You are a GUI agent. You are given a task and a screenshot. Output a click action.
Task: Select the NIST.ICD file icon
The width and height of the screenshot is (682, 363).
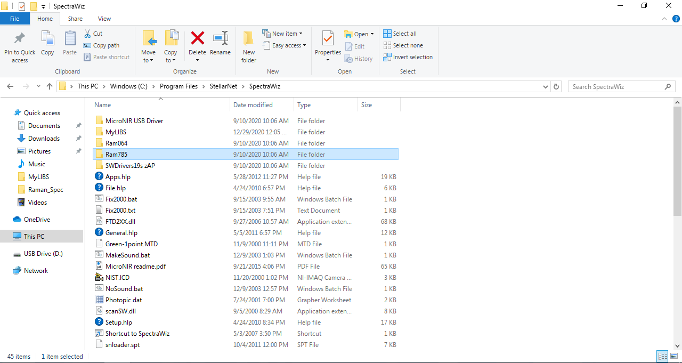(x=99, y=277)
